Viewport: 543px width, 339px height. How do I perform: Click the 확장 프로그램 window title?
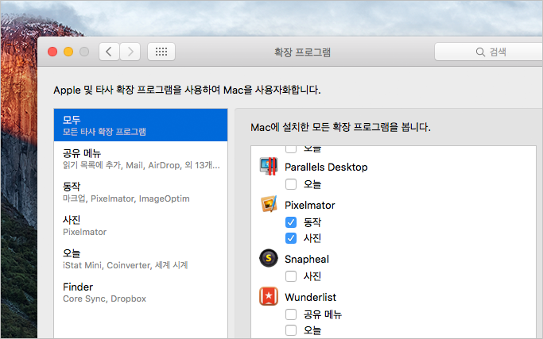coord(302,52)
